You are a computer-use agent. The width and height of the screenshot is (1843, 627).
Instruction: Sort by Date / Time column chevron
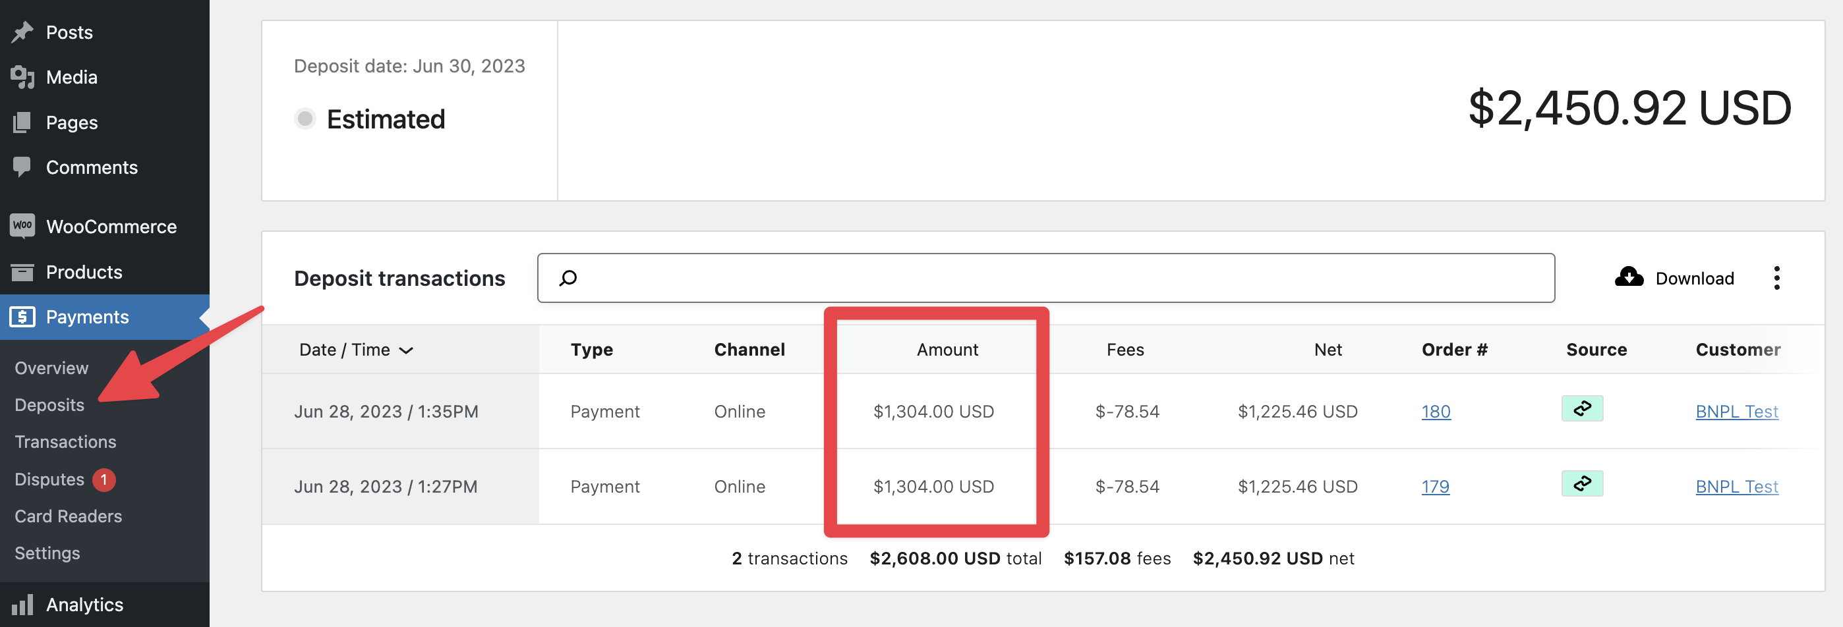click(x=407, y=350)
